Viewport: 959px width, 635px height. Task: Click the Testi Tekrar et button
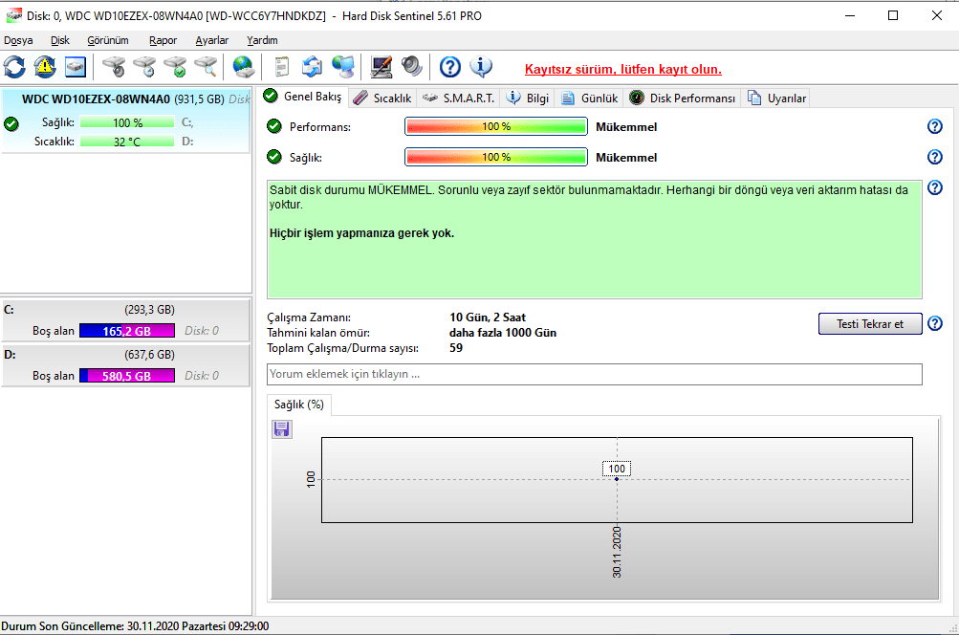pyautogui.click(x=870, y=323)
